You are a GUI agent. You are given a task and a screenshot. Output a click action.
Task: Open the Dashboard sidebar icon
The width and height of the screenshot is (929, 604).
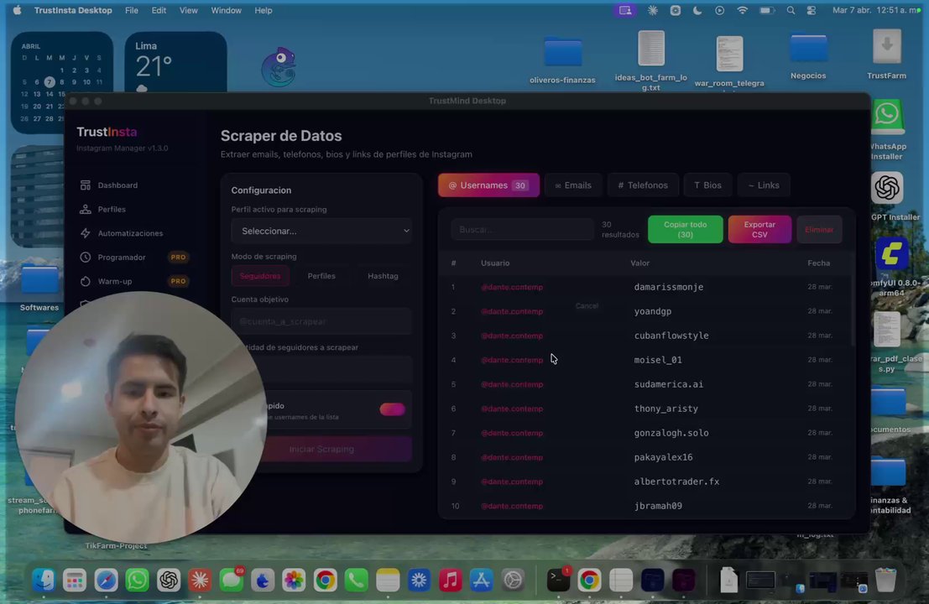86,185
